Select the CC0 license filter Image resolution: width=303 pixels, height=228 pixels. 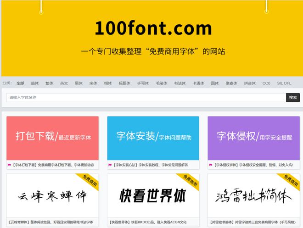click(266, 83)
